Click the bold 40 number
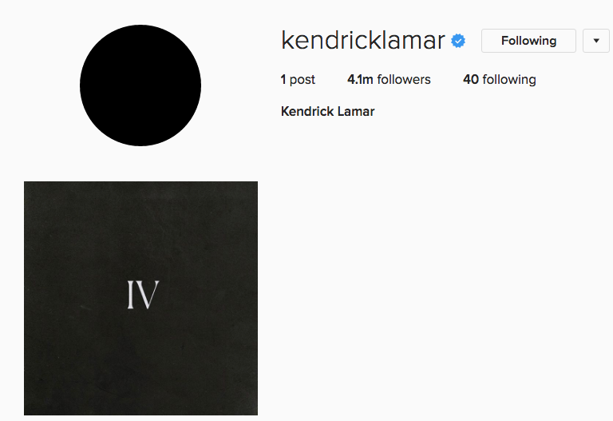This screenshot has width=613, height=421. (471, 79)
